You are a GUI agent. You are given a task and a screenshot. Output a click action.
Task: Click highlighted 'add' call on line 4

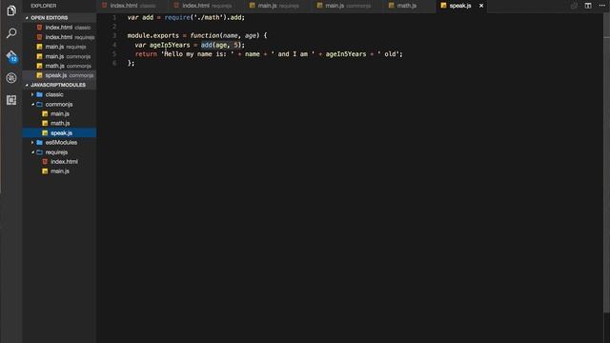(x=207, y=45)
